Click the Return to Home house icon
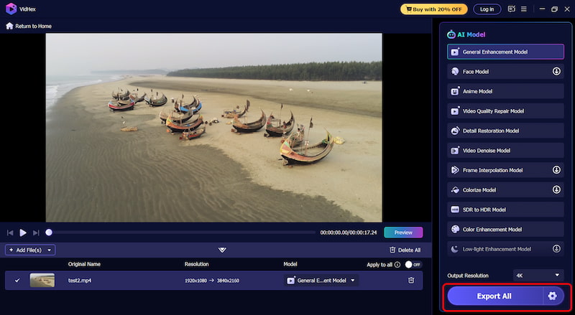 [9, 26]
